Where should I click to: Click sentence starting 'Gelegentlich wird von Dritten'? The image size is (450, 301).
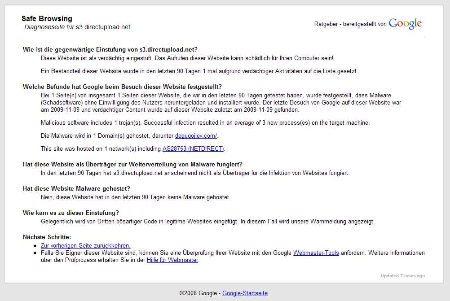208,222
